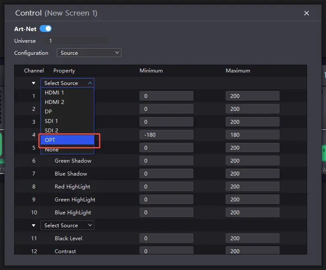Collapse the second channel group triangle
The height and width of the screenshot is (270, 326).
click(x=34, y=226)
